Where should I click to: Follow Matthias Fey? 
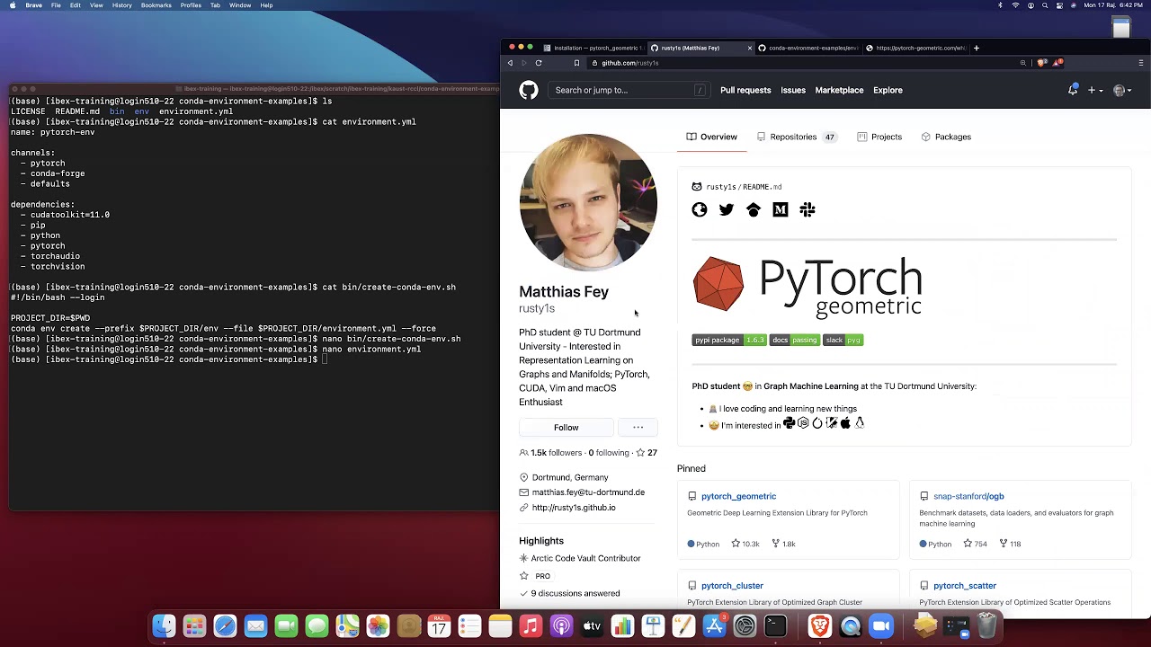click(x=567, y=428)
